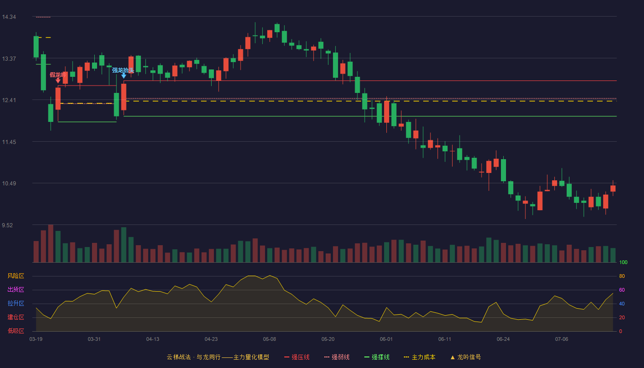Click the 05-20 date label

pos(328,339)
